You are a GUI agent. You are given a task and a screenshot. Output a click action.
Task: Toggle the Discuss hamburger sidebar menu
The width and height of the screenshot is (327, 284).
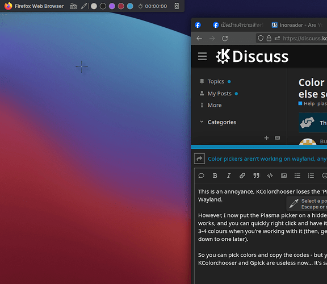point(202,56)
